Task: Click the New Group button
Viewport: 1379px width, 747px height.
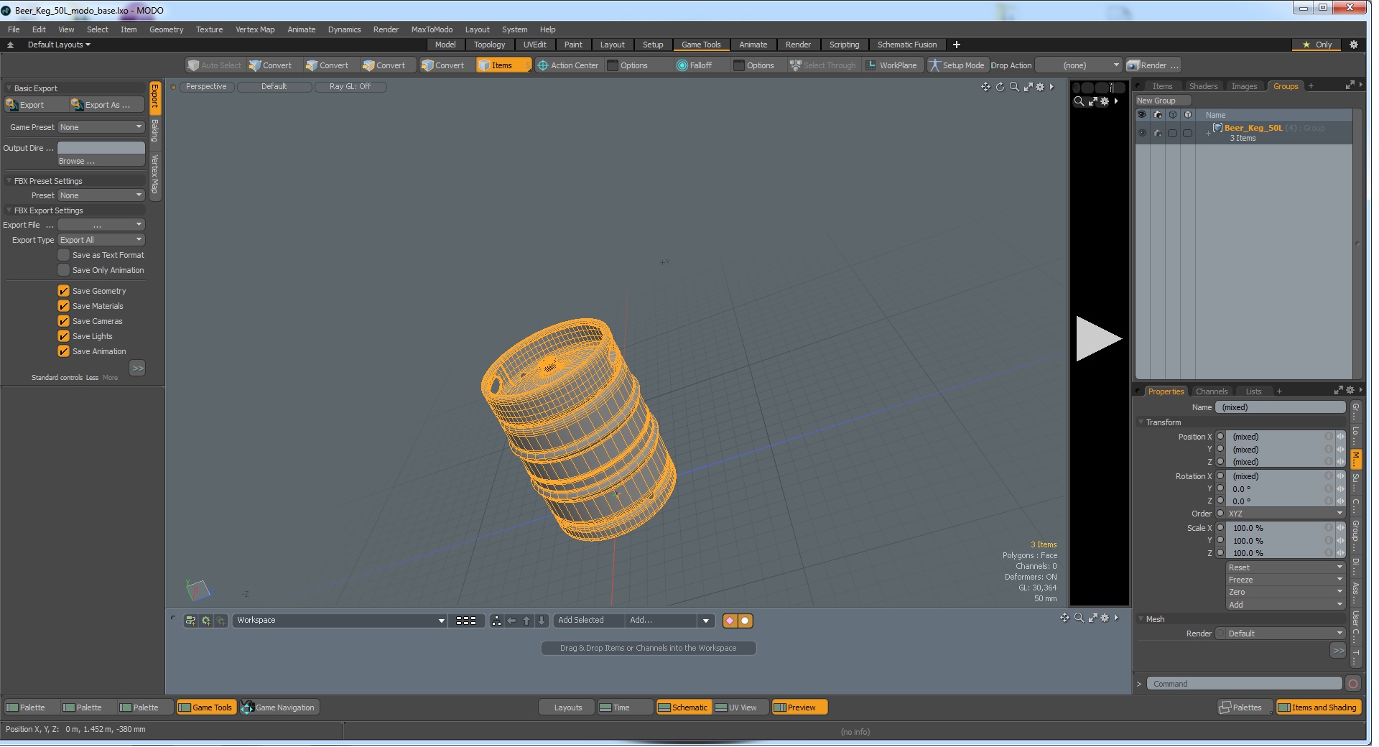Action: (1162, 101)
